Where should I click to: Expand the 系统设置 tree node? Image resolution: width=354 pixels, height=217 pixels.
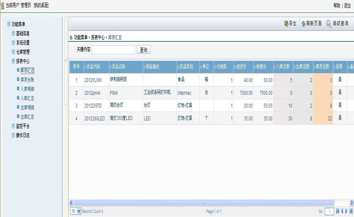[13, 43]
